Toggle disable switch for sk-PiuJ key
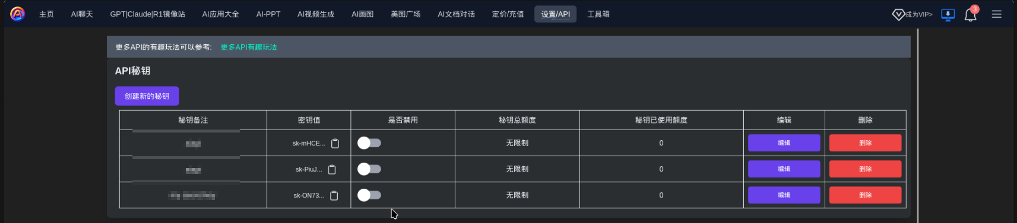This screenshot has width=1017, height=223. pos(369,169)
